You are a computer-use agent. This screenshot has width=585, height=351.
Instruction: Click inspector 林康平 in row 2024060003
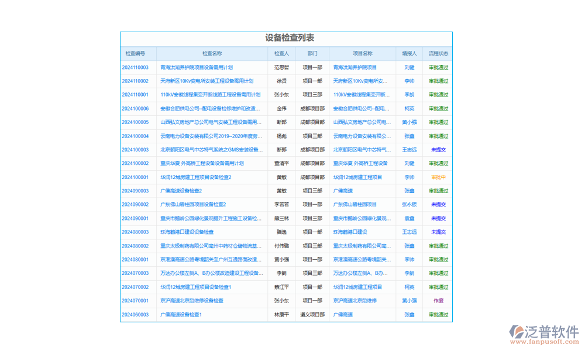282,315
